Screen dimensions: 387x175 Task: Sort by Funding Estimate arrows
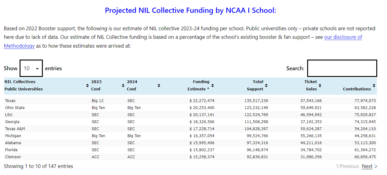[x=213, y=86]
